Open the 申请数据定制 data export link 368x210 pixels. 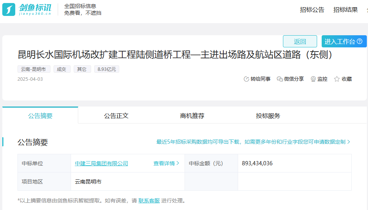click(253, 142)
